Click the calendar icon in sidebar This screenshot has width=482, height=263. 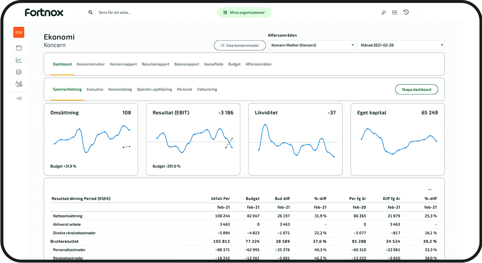[x=19, y=48]
